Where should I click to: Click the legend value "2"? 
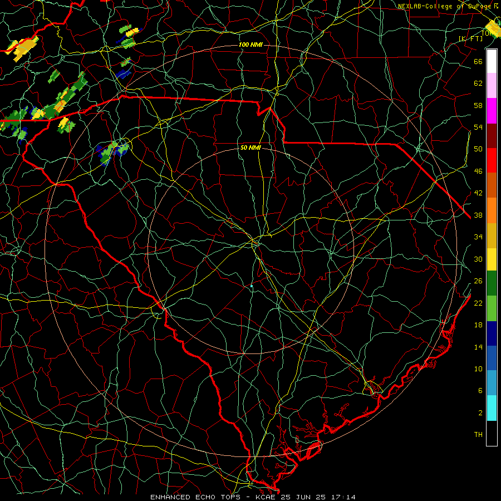(x=480, y=412)
